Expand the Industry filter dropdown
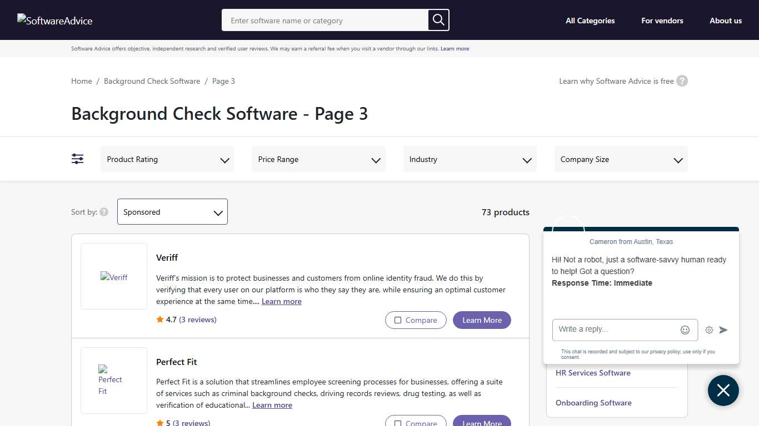The width and height of the screenshot is (759, 426). pyautogui.click(x=470, y=159)
